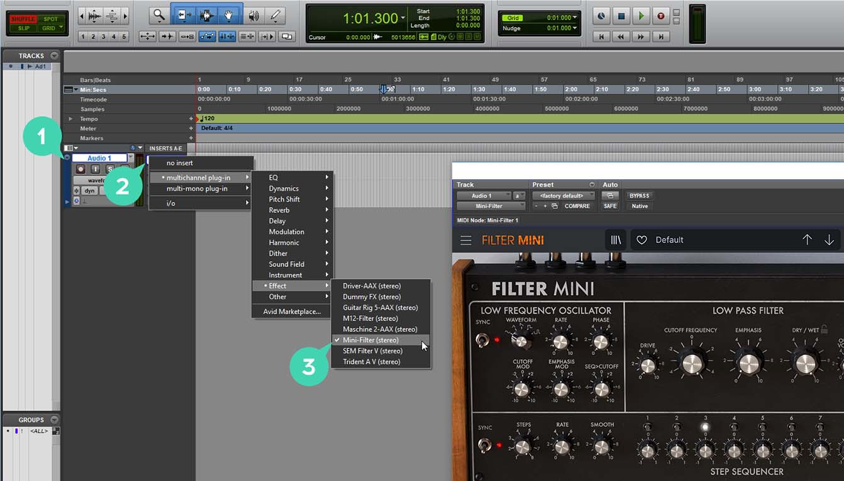Select the Grabber hand tool

point(229,15)
